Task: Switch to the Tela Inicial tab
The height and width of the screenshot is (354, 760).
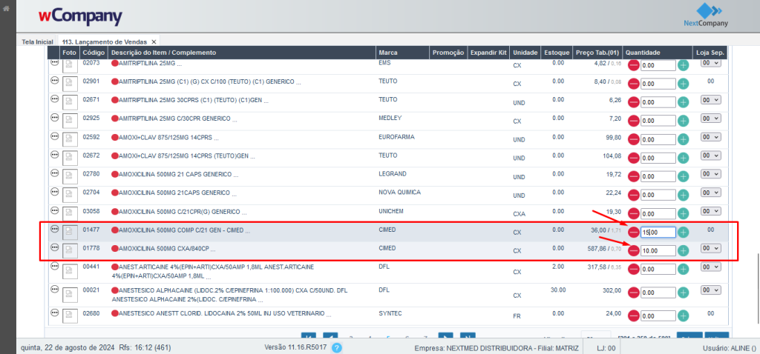Action: (37, 42)
